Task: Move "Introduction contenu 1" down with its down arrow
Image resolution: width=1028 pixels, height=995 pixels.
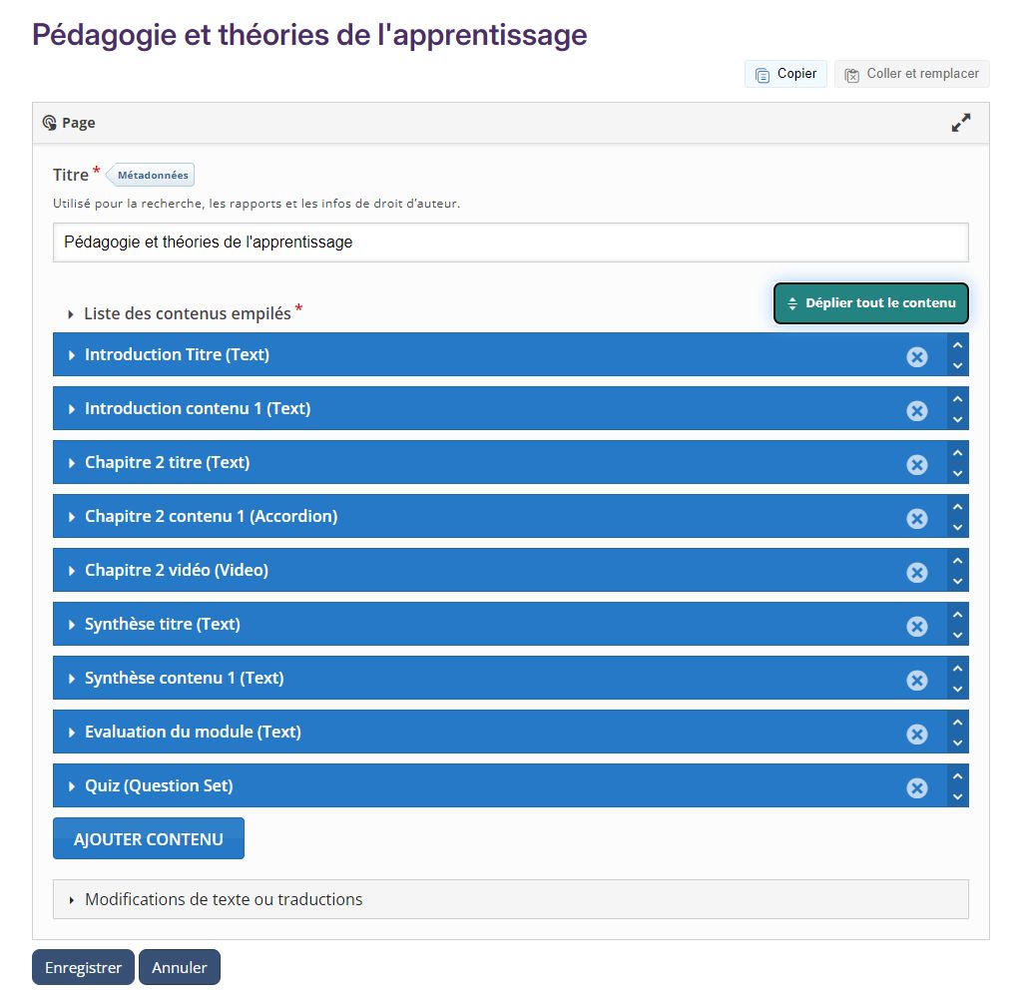Action: (957, 418)
